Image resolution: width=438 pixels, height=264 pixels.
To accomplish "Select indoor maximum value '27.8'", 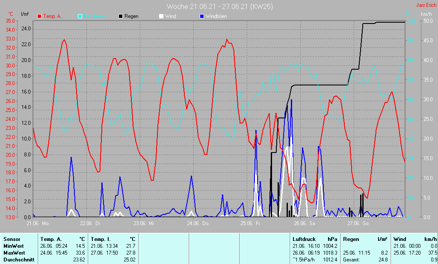I will (131, 252).
